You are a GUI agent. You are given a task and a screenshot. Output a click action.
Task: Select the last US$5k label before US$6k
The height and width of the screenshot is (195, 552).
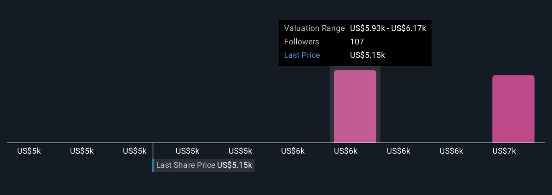[x=240, y=151]
